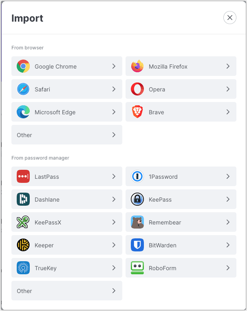247x311 pixels.
Task: Click the Mozilla Firefox logo icon
Action: tap(137, 66)
